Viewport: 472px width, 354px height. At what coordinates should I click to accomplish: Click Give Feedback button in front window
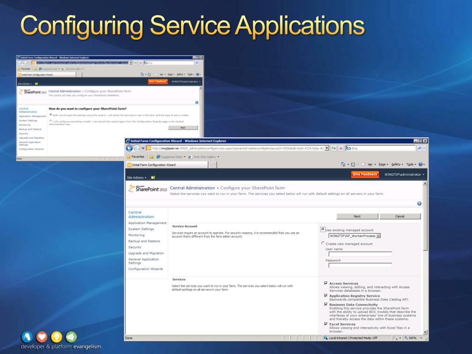tap(365, 174)
